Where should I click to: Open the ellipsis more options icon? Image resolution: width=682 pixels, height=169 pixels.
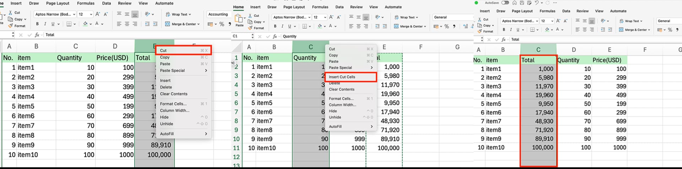[555, 3]
